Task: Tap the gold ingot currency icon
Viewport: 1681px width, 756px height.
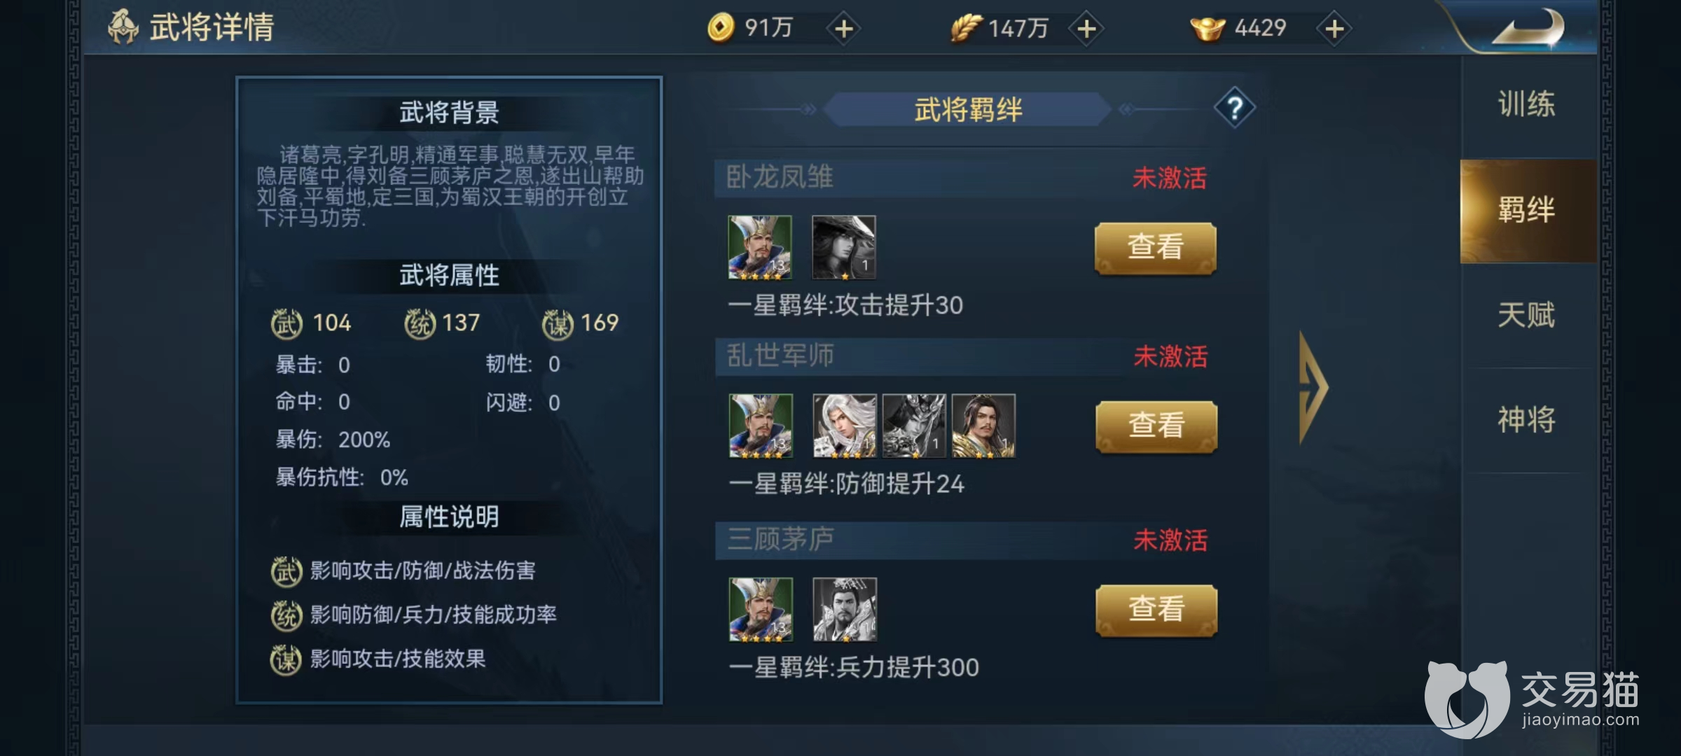Action: [x=1208, y=29]
